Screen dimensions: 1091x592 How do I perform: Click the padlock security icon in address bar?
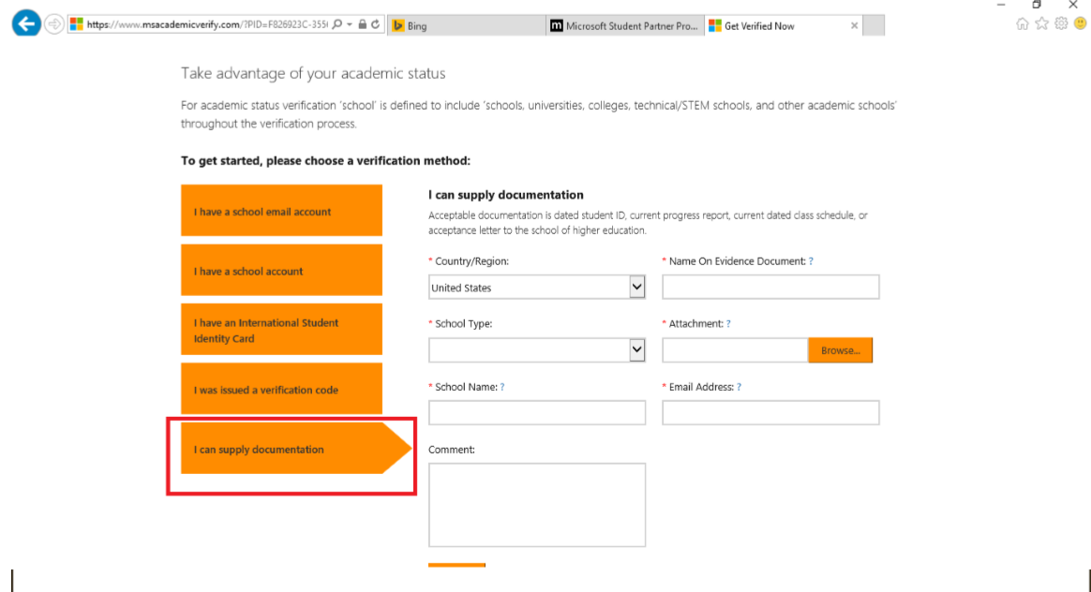pyautogui.click(x=363, y=25)
